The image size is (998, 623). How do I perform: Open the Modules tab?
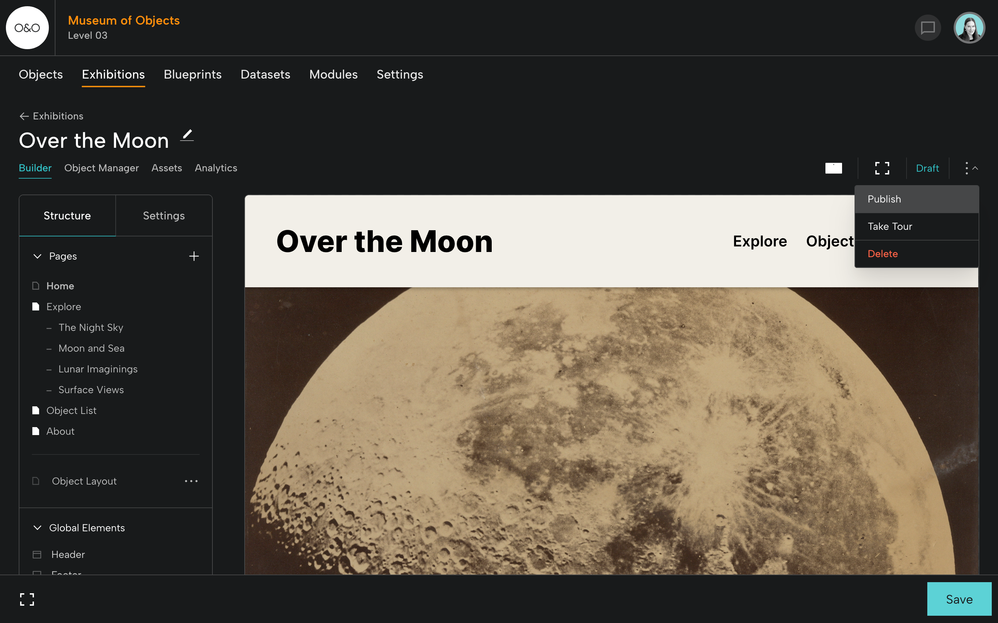334,74
